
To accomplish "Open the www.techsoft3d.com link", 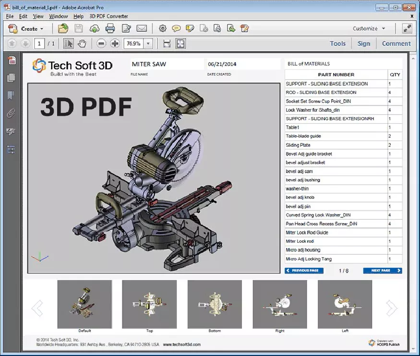I will click(181, 345).
